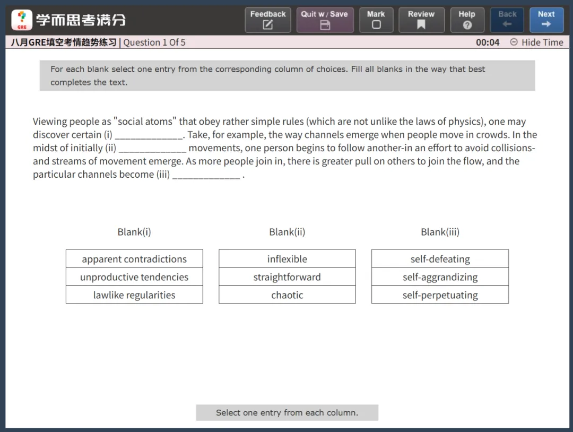Hide the timer using Hide Time
The height and width of the screenshot is (432, 573).
pos(536,42)
